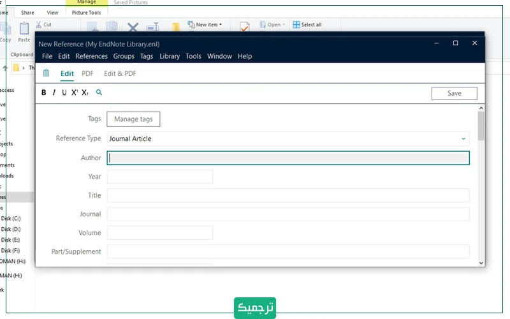Click the Manage tags button
Viewport: 510px width, 319px height.
133,119
